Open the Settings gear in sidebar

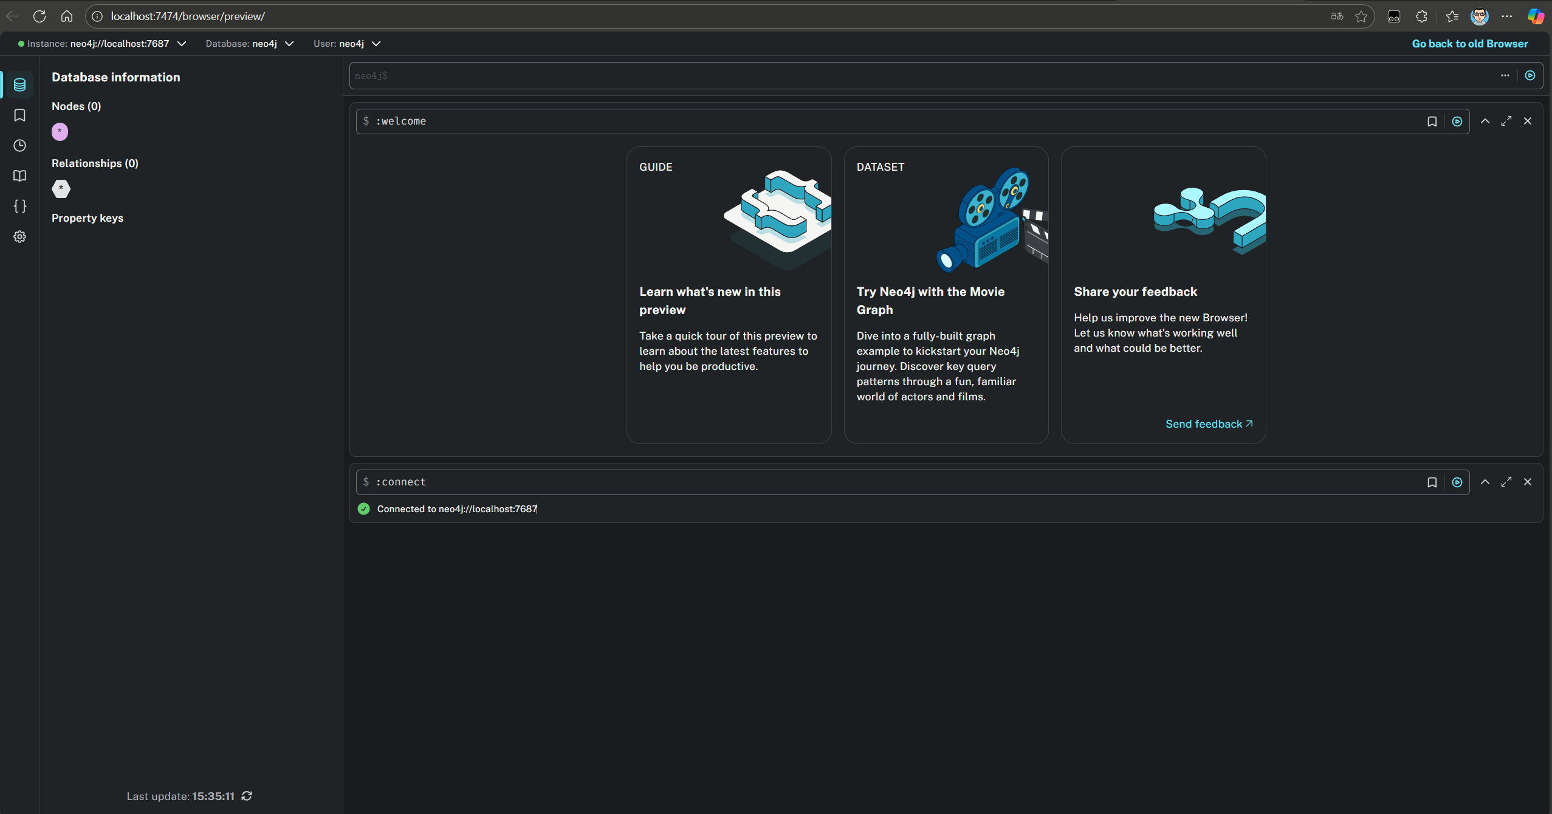[x=19, y=237]
